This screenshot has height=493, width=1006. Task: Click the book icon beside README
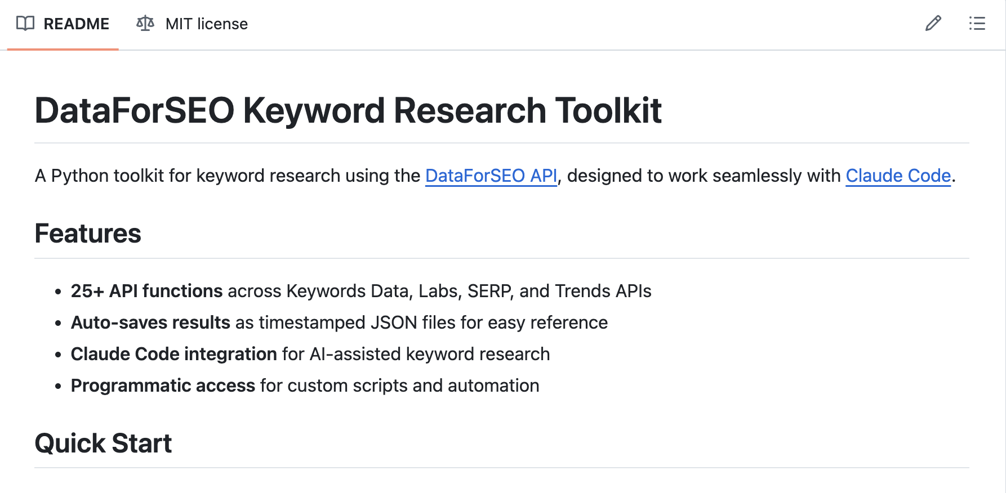click(25, 24)
